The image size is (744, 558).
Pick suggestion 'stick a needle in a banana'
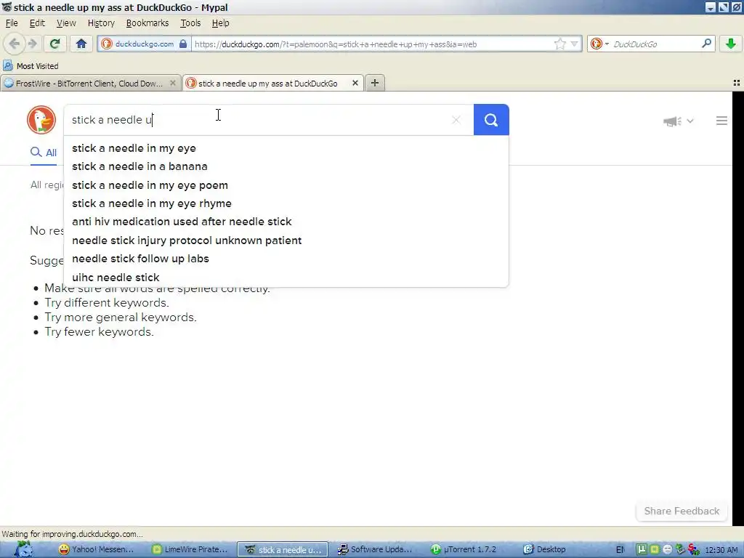pos(286,166)
